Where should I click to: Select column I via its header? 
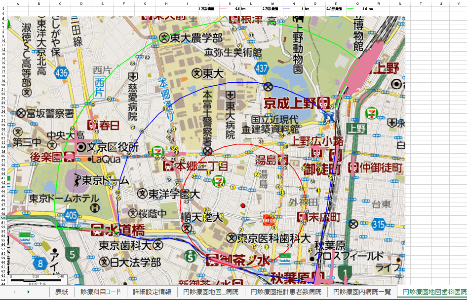[x=188, y=3]
